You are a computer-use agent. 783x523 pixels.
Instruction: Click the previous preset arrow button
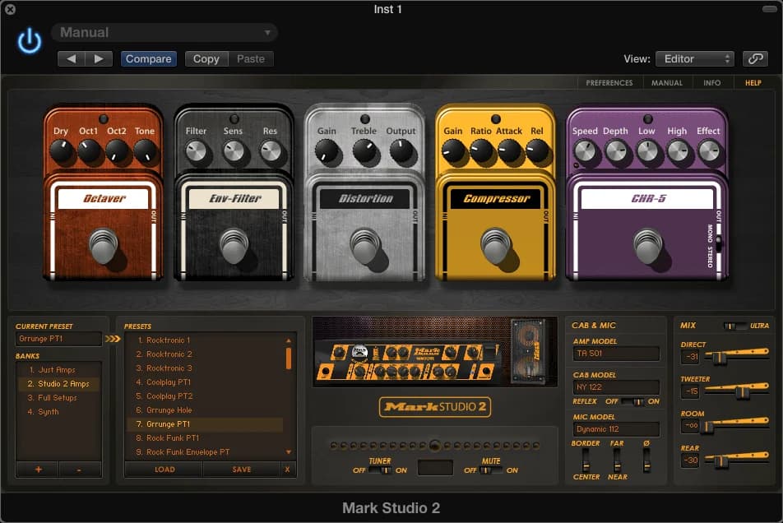click(72, 58)
